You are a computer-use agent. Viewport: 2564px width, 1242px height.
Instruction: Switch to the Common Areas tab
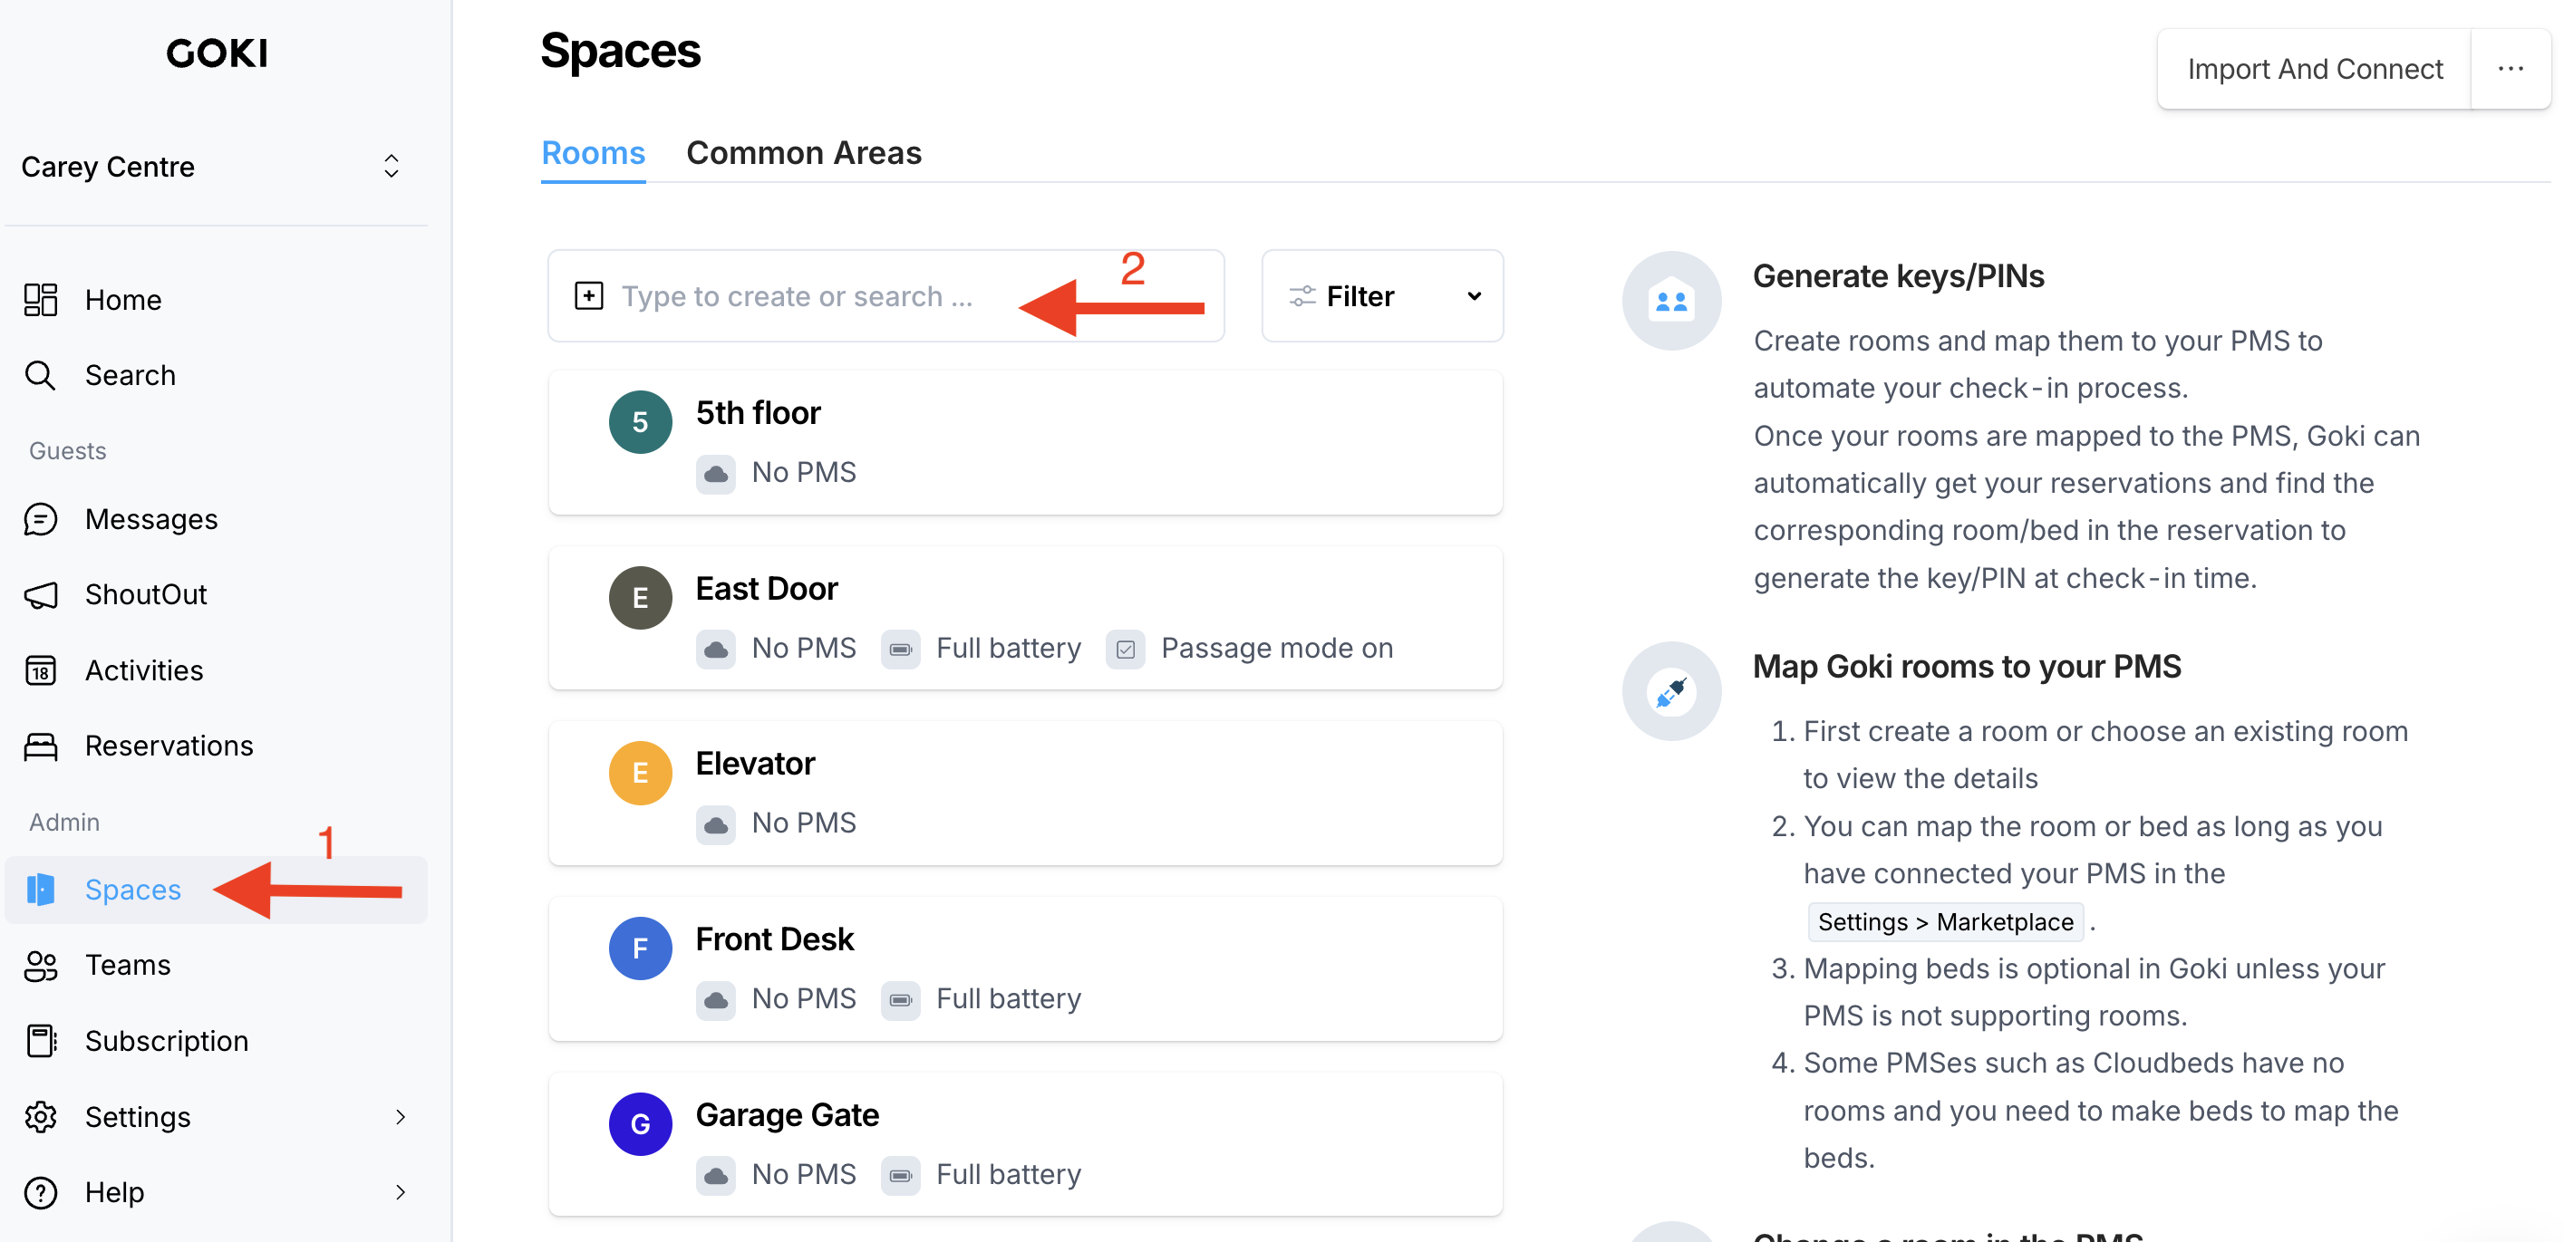[x=803, y=152]
